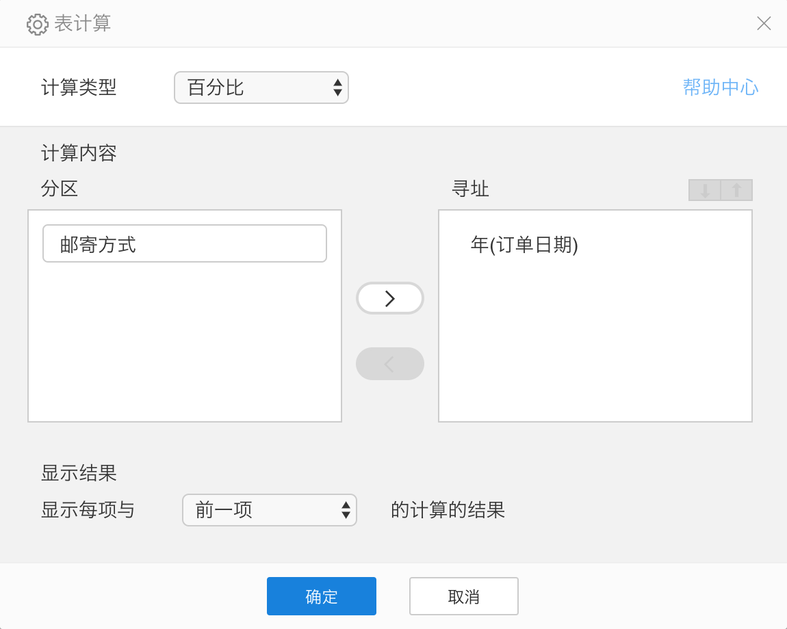
Task: Click the 寻址 column label
Action: 470,189
